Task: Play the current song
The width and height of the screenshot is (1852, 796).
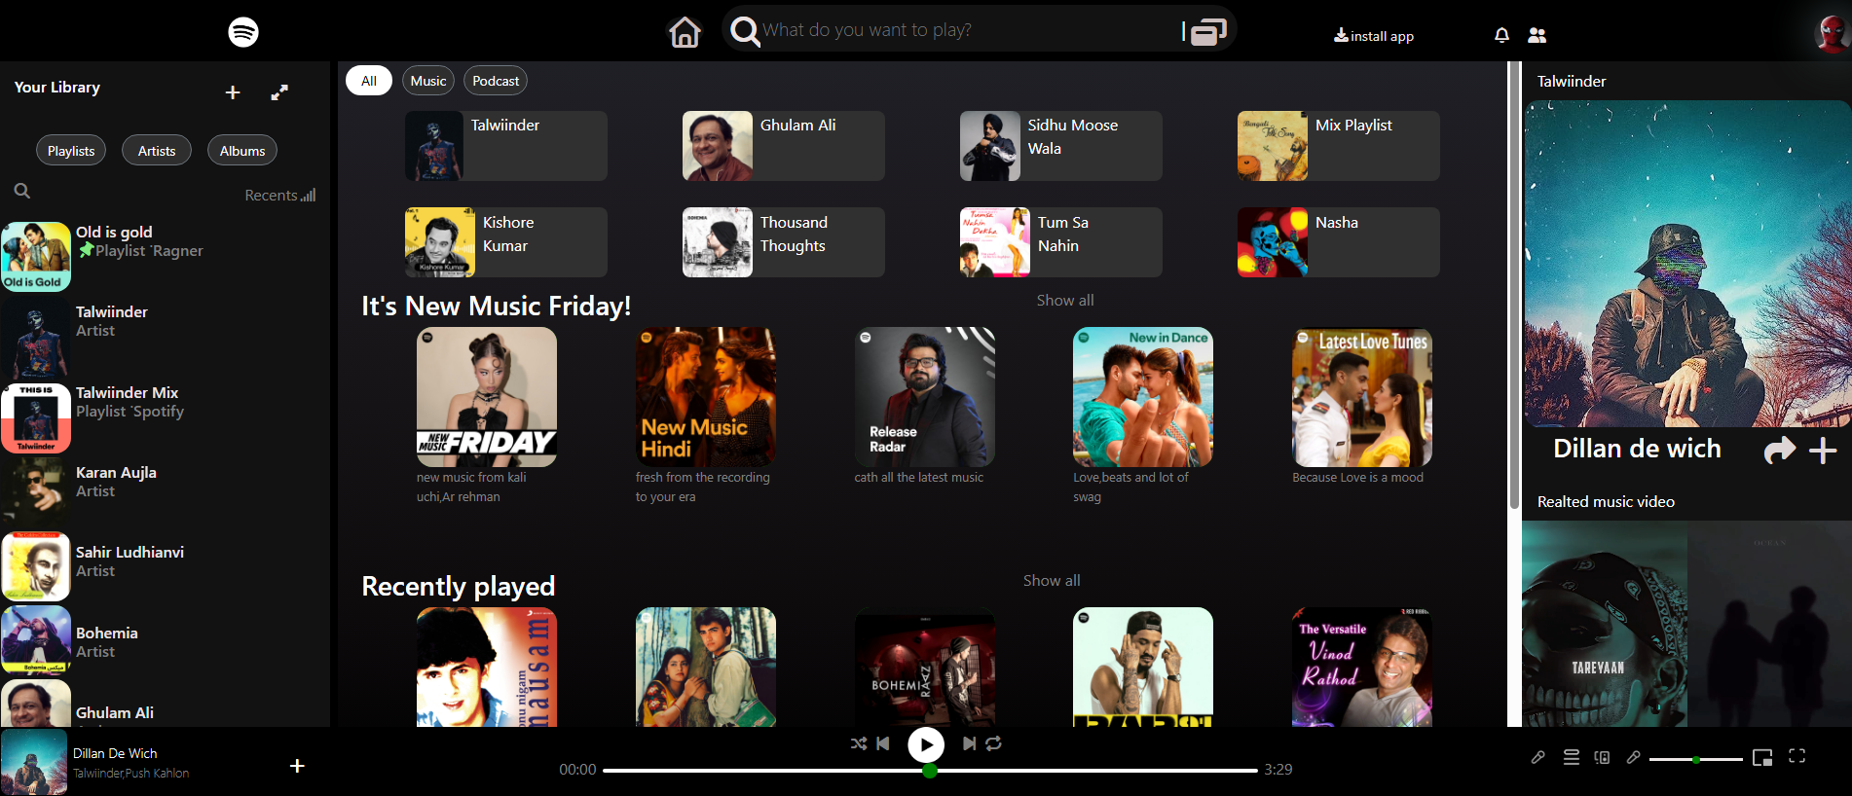Action: click(926, 745)
